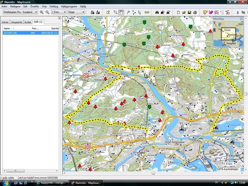Open the Sök menu

25,6
